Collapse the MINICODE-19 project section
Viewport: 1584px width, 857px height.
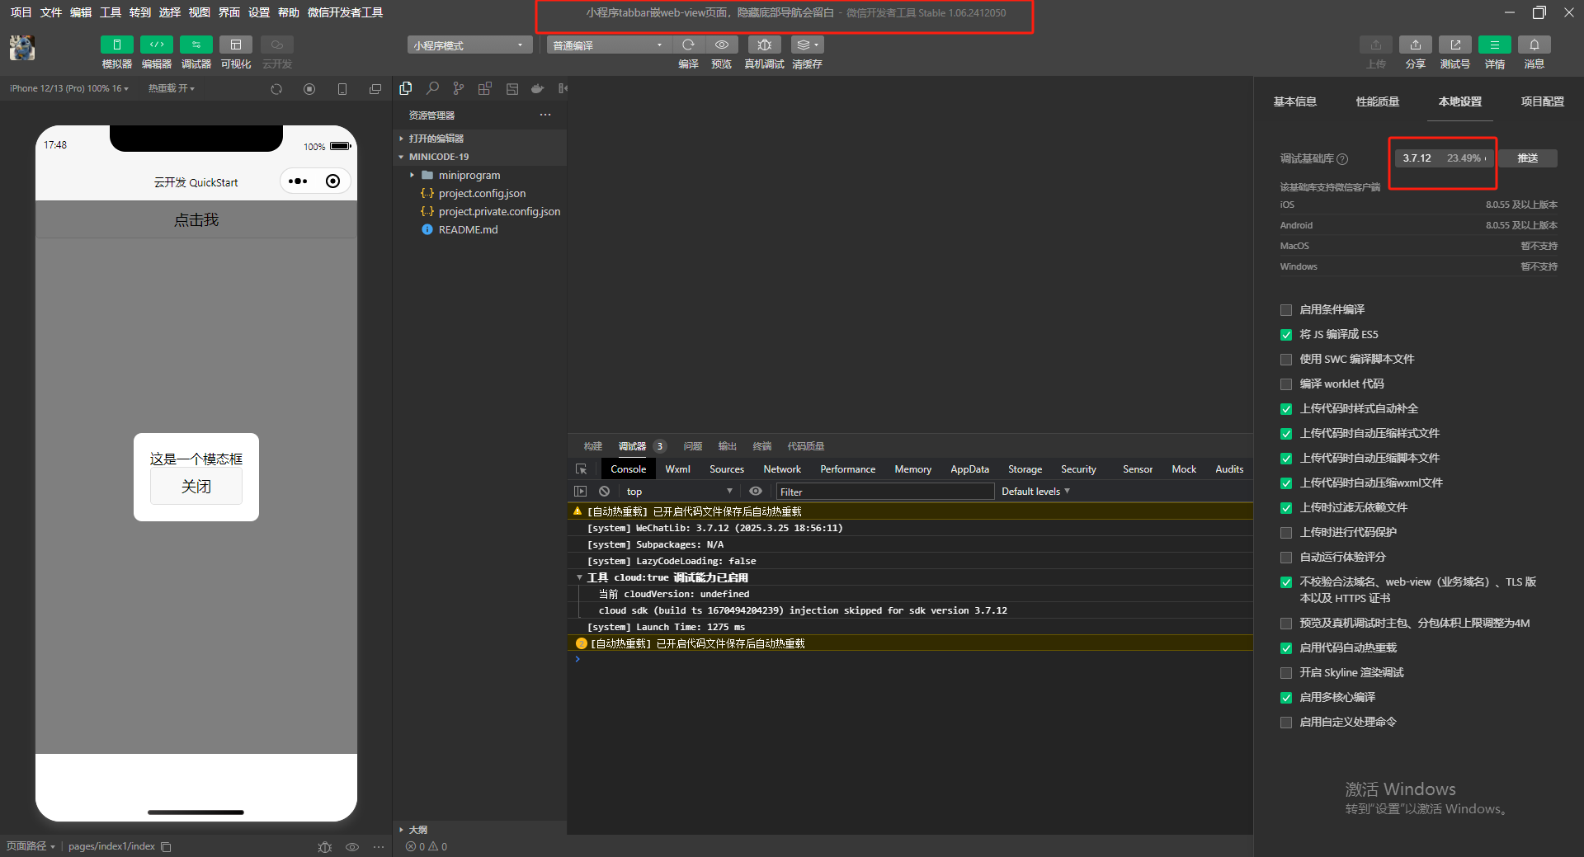(x=438, y=157)
